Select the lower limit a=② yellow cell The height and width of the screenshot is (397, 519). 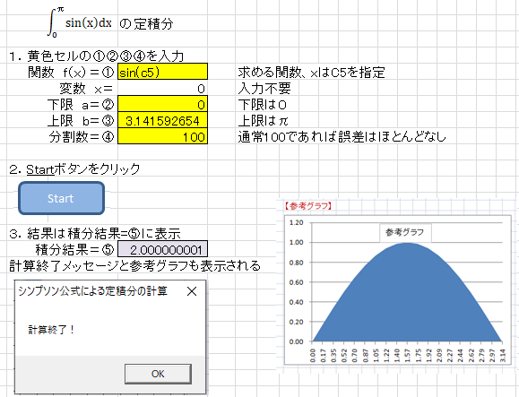162,104
